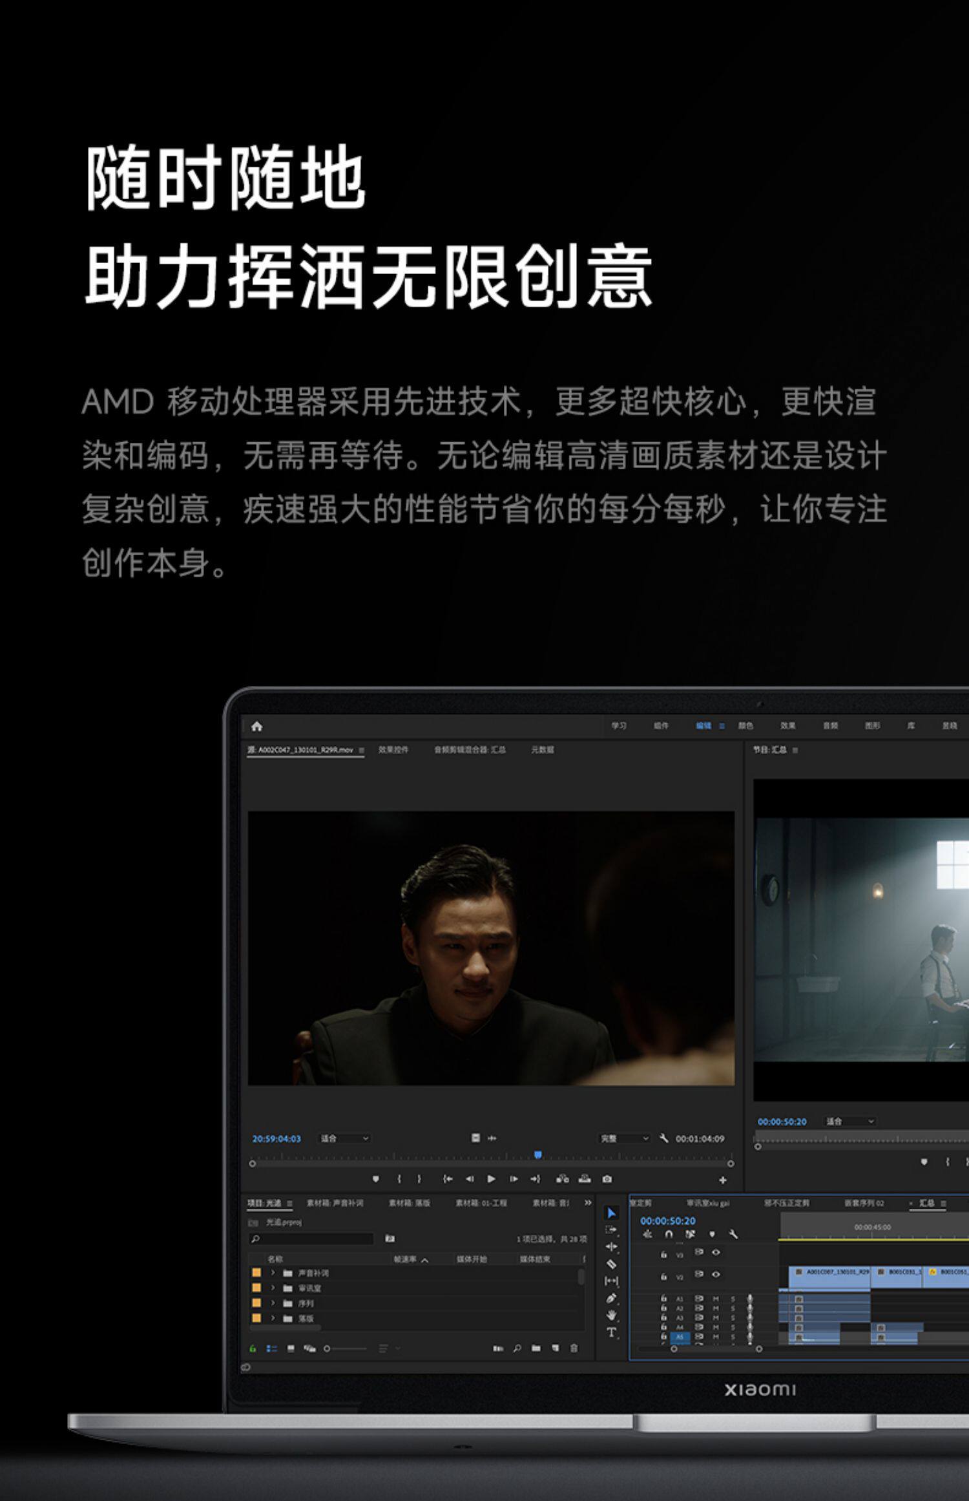Go to In point in Source Monitor

[x=447, y=1179]
